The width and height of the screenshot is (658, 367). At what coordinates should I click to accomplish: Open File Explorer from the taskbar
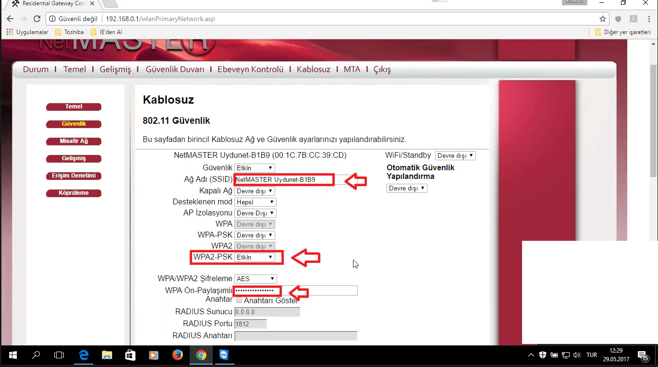tap(107, 355)
